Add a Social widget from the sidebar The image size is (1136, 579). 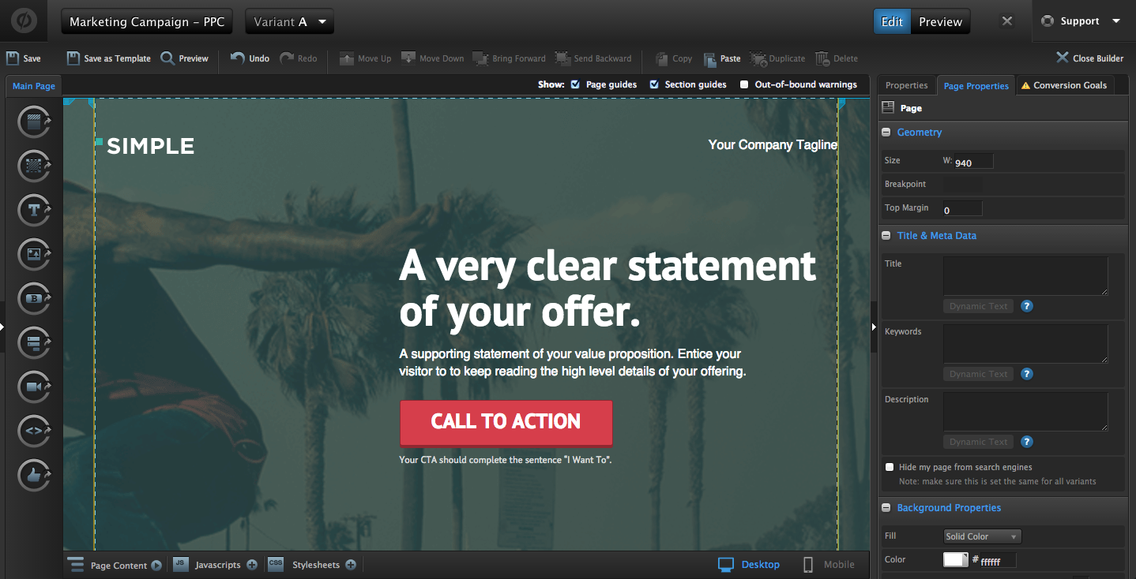click(34, 476)
